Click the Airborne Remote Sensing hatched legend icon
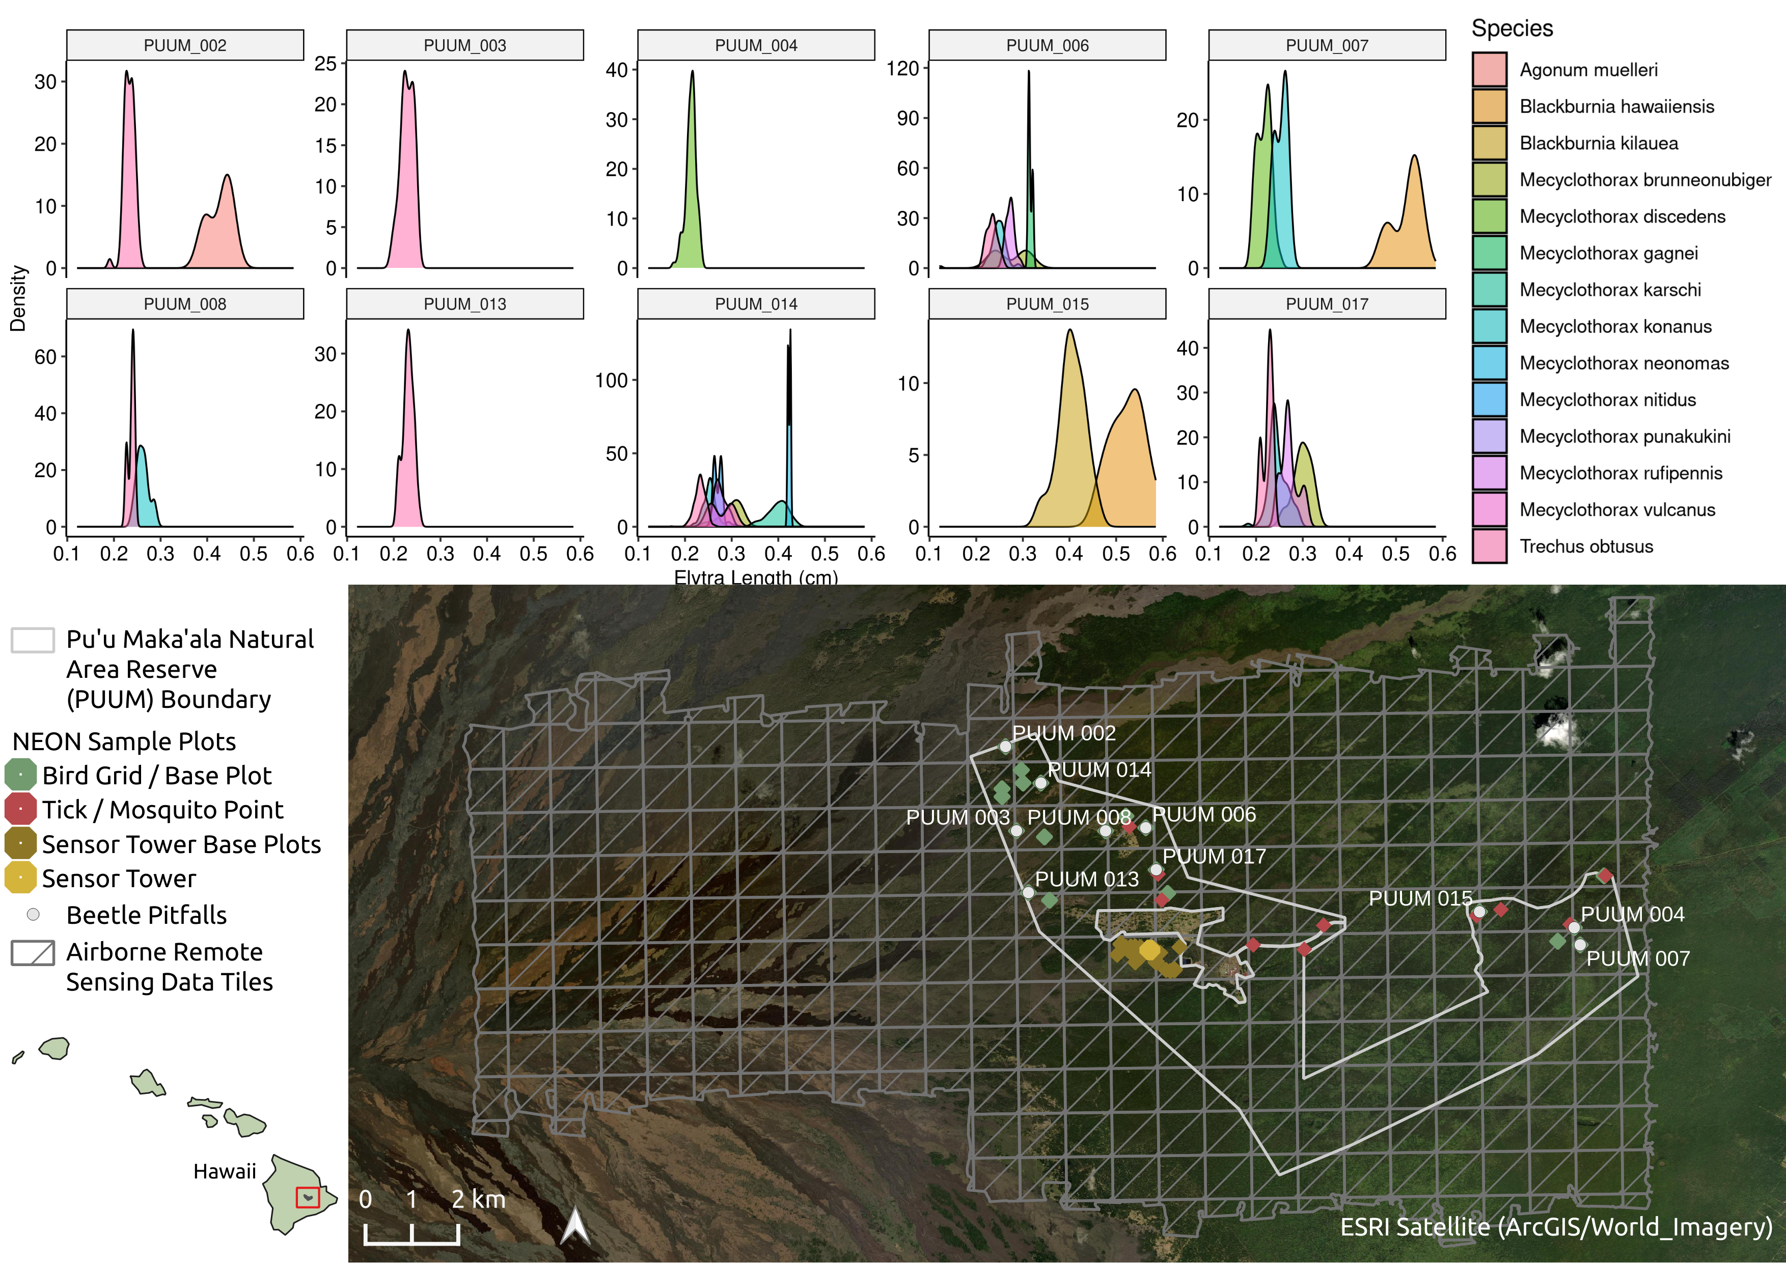The height and width of the screenshot is (1263, 1786). [33, 953]
